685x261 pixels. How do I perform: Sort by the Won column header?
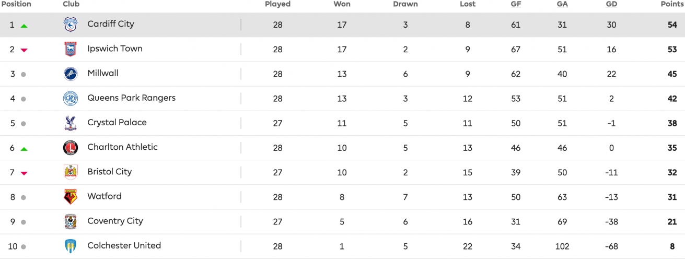pyautogui.click(x=342, y=4)
